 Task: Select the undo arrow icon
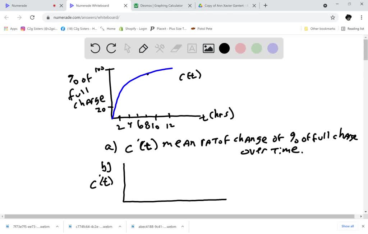[95, 48]
